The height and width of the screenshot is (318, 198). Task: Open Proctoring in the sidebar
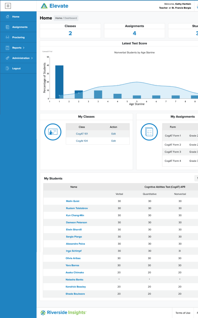tap(18, 37)
